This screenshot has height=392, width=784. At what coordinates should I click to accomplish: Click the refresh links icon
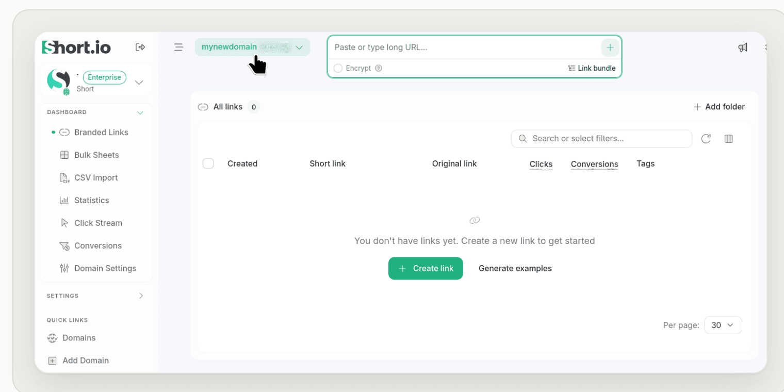click(x=706, y=138)
